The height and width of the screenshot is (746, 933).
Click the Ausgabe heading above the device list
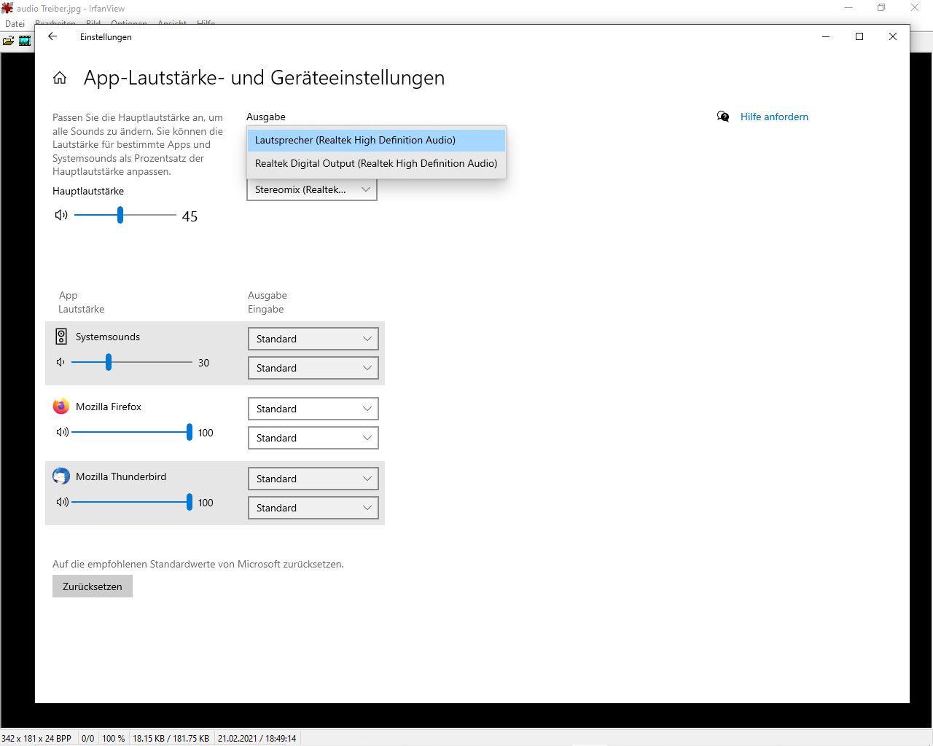click(x=266, y=117)
